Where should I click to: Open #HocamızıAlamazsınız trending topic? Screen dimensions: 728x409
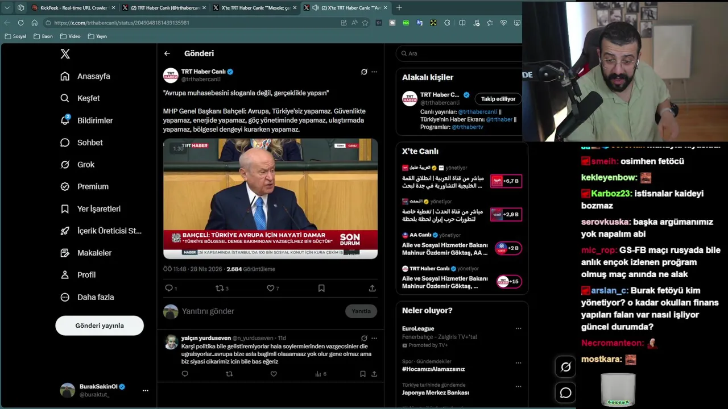[433, 369]
